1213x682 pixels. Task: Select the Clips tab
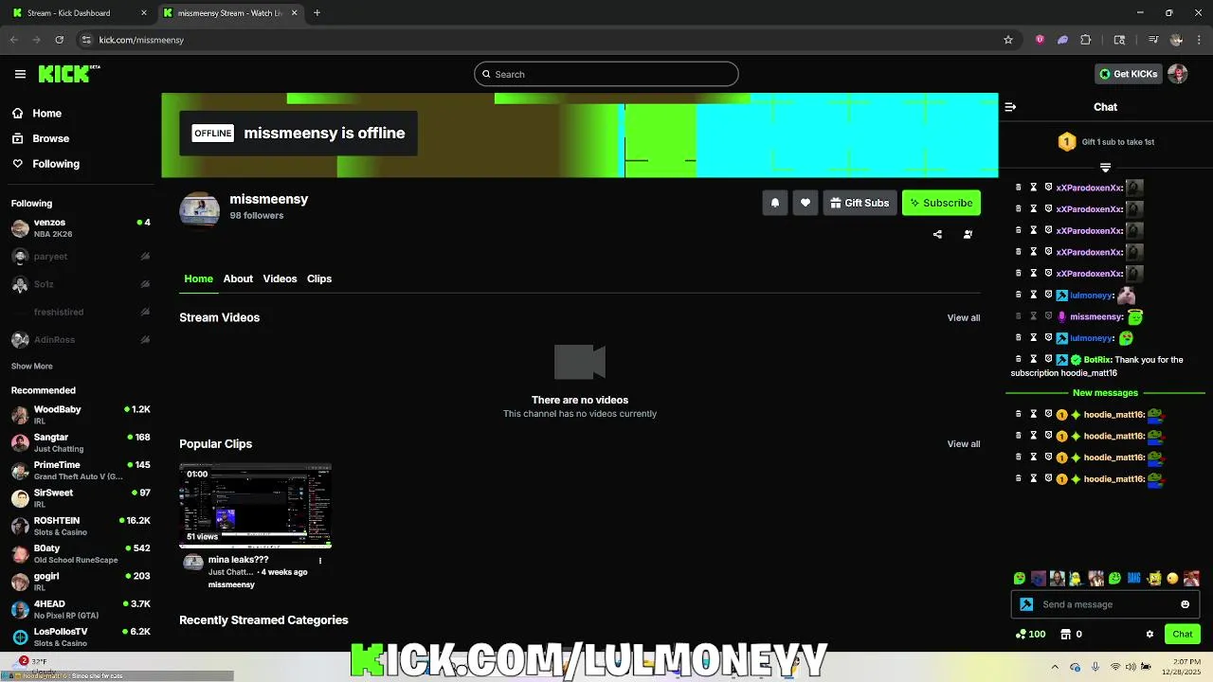click(x=319, y=278)
